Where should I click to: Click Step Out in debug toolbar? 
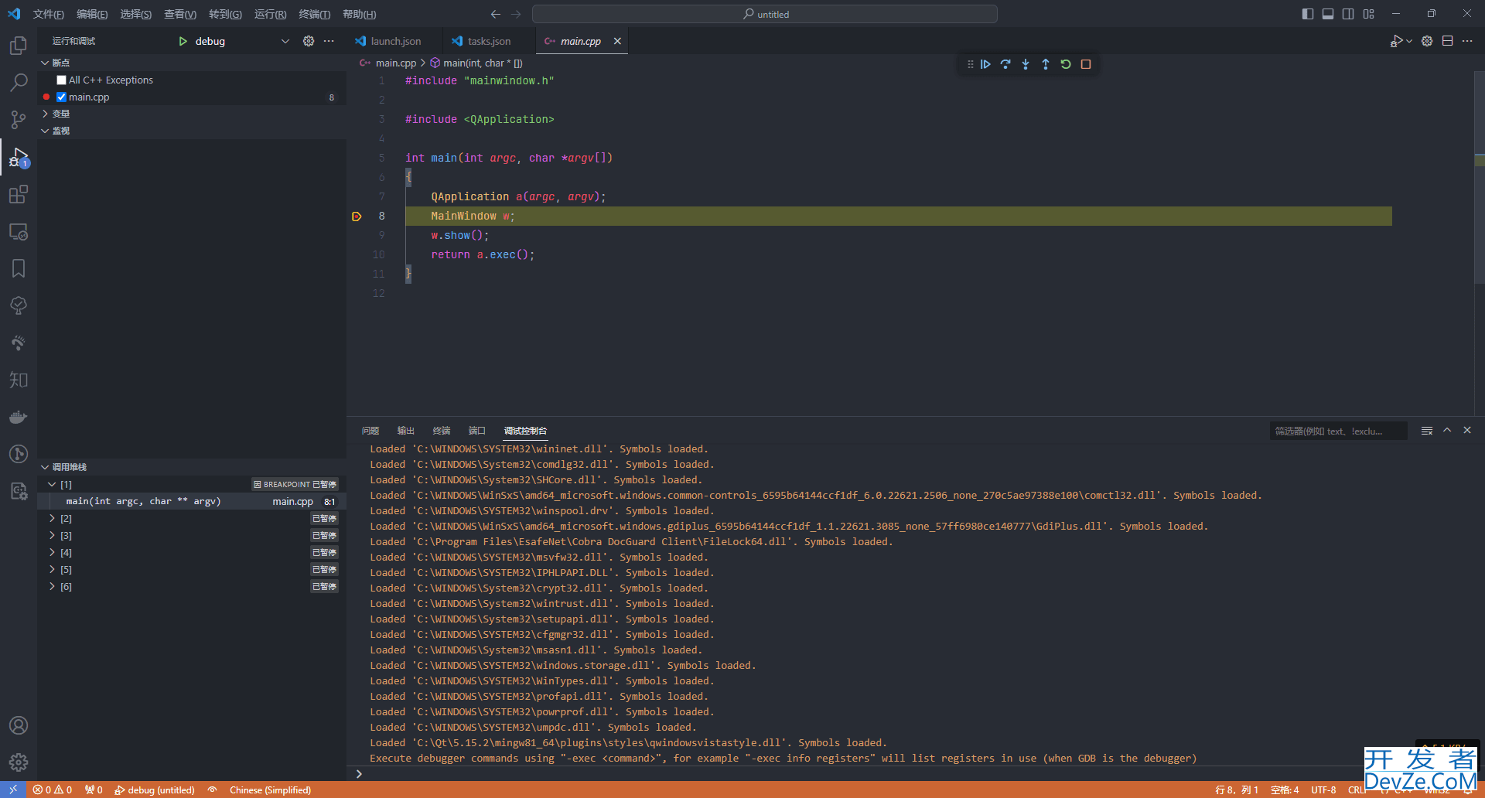1046,64
